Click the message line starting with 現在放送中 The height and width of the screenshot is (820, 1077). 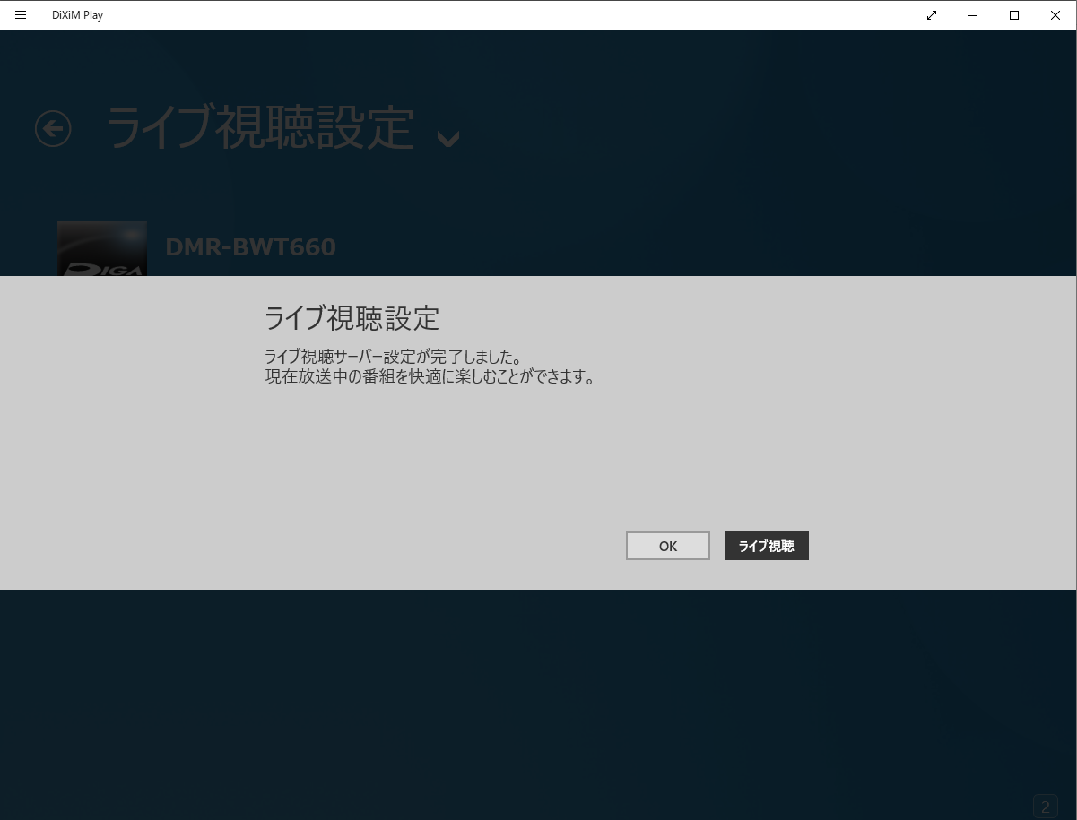(430, 376)
